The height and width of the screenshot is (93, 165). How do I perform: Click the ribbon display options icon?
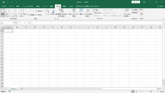point(144,2)
